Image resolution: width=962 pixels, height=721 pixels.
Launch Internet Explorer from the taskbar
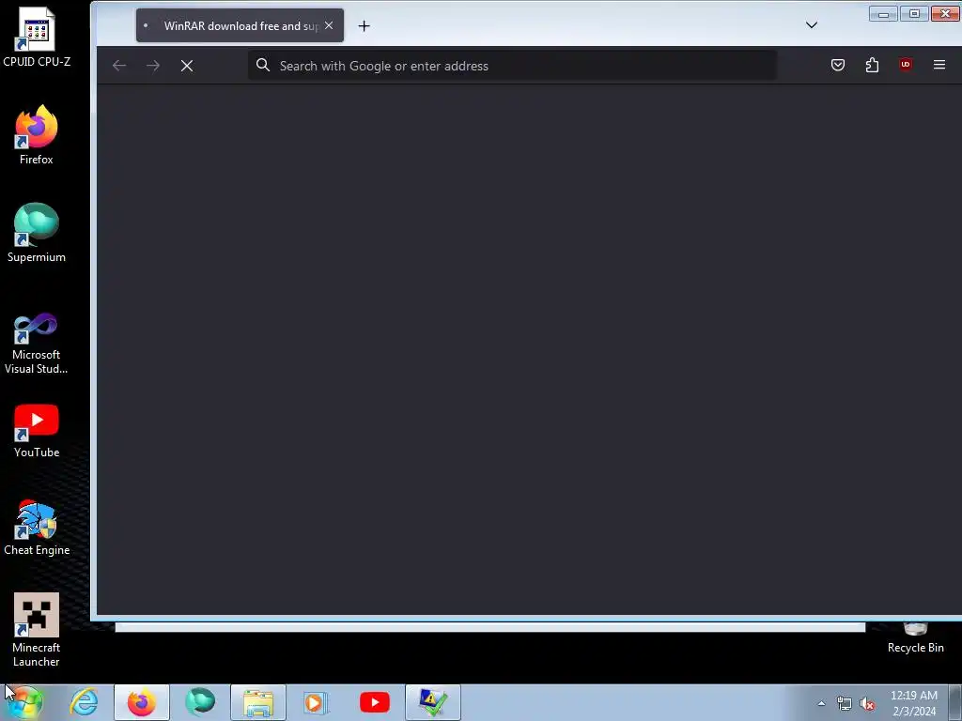84,702
